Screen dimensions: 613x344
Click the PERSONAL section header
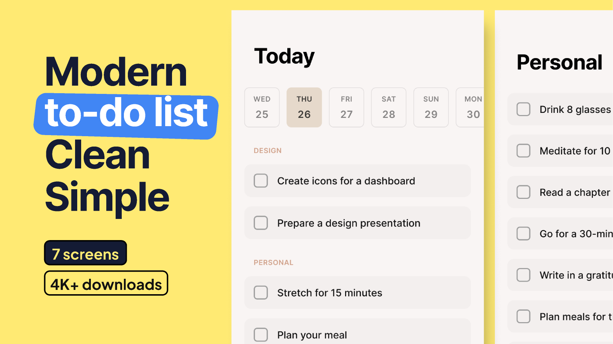[273, 262]
